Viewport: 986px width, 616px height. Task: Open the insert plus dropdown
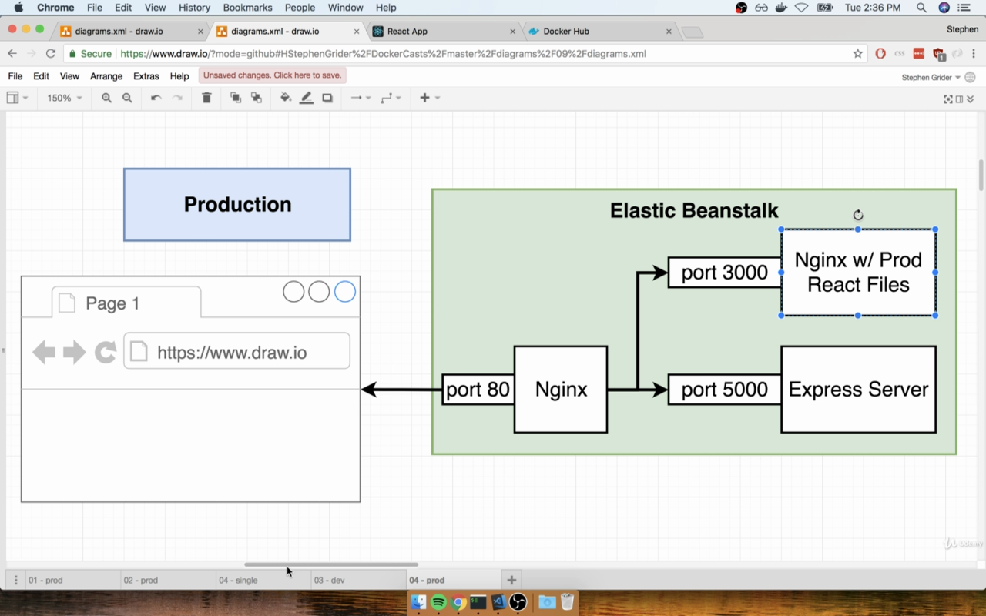click(430, 98)
